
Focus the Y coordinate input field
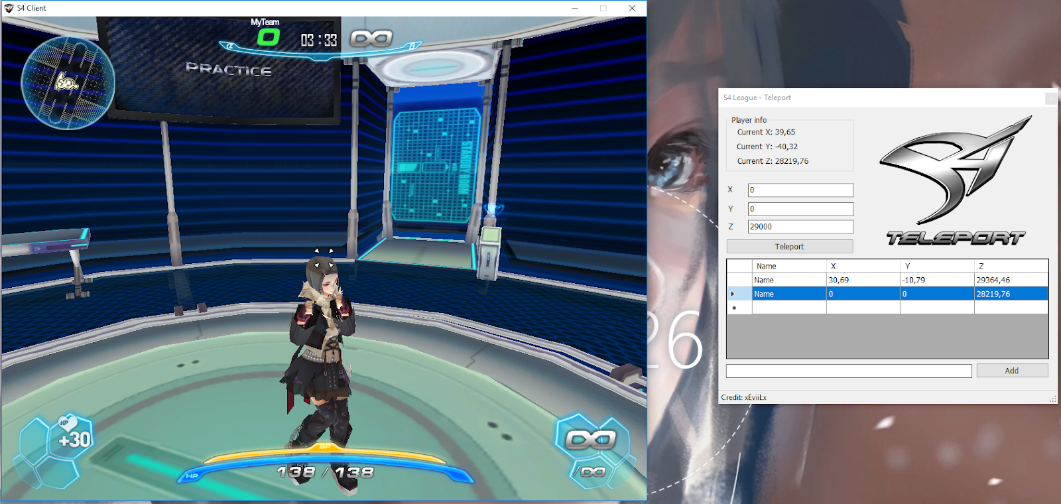(800, 209)
